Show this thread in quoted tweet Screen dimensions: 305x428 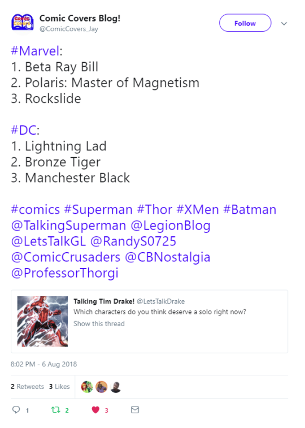[x=99, y=323]
